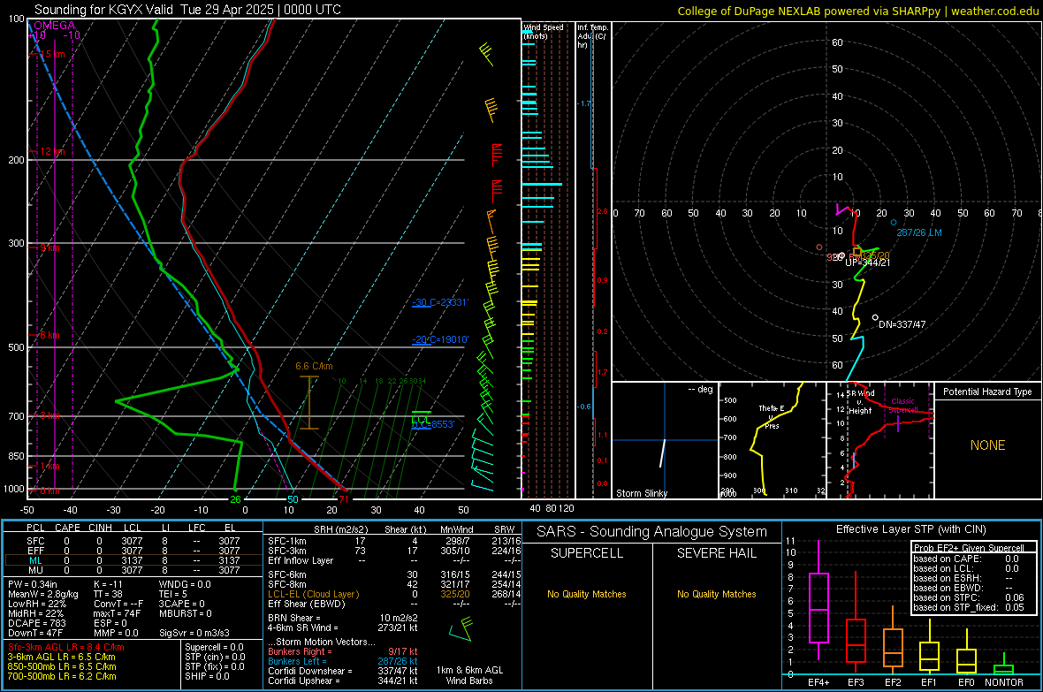Click 'MBURST = 0' value

[x=186, y=613]
